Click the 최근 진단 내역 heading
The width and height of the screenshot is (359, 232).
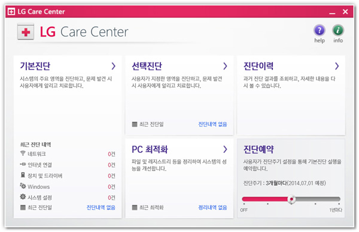pyautogui.click(x=35, y=144)
